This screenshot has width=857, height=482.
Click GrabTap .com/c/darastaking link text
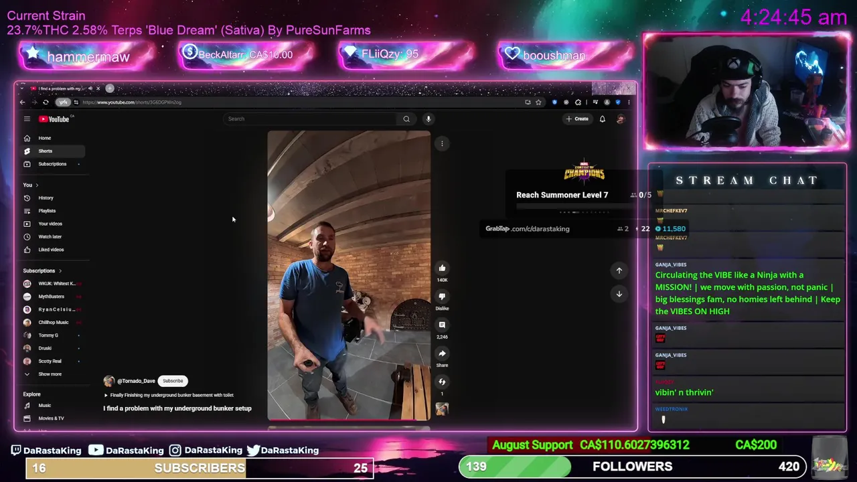click(x=528, y=229)
